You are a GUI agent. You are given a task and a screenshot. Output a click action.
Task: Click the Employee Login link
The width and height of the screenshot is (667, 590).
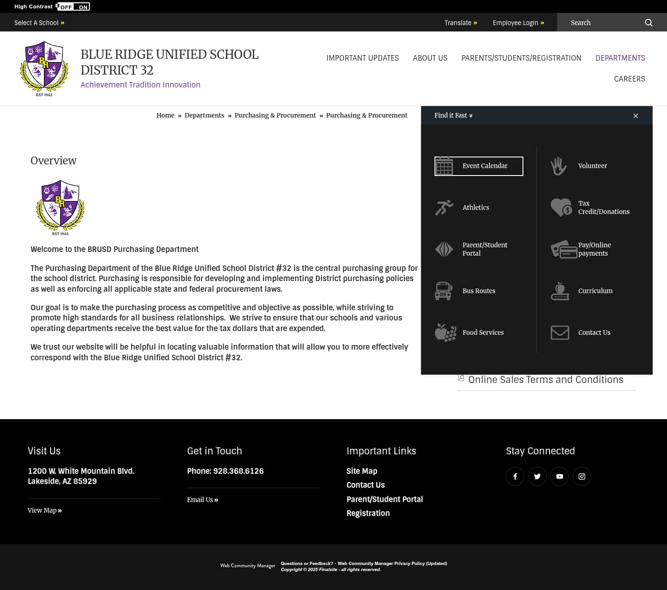[x=518, y=23]
